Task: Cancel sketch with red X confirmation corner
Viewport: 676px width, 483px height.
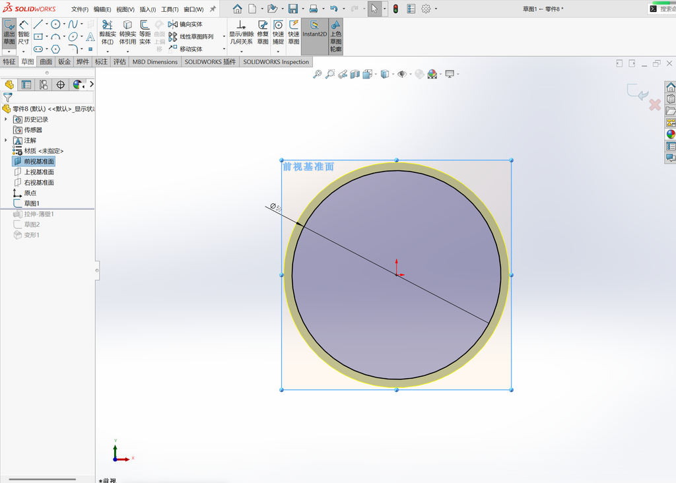Action: point(655,105)
